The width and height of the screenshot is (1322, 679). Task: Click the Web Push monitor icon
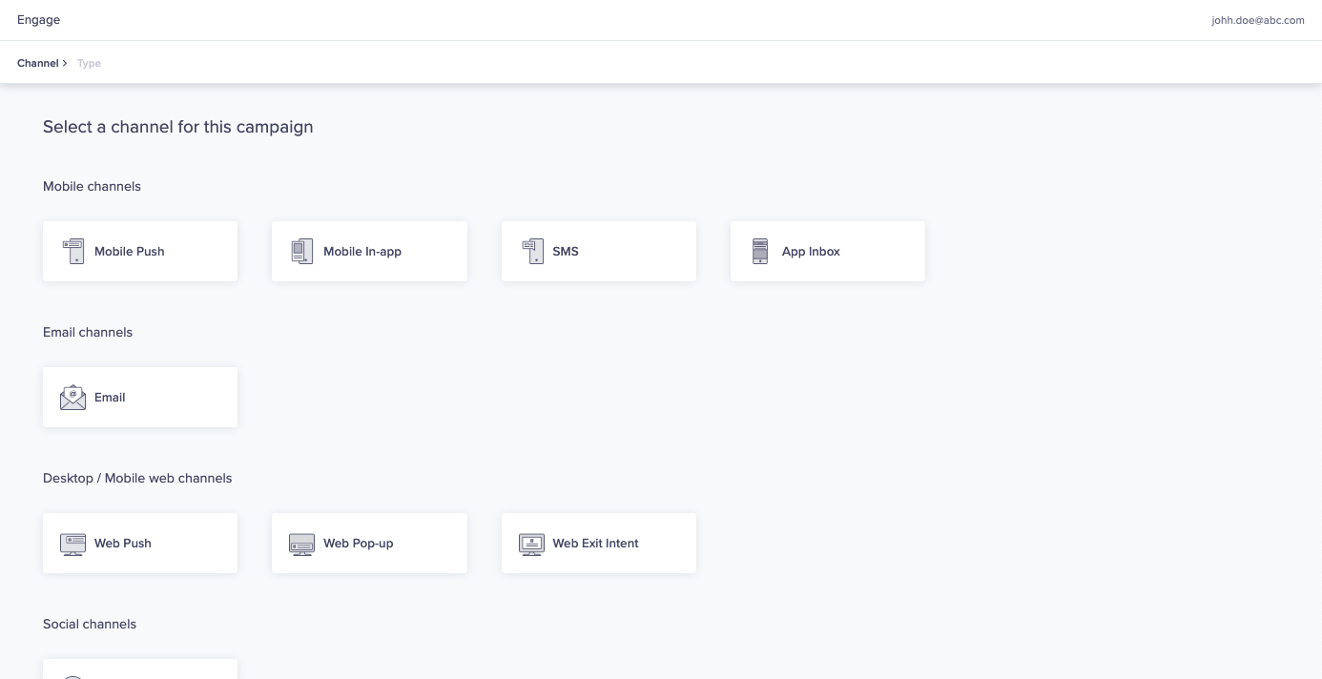pos(72,543)
